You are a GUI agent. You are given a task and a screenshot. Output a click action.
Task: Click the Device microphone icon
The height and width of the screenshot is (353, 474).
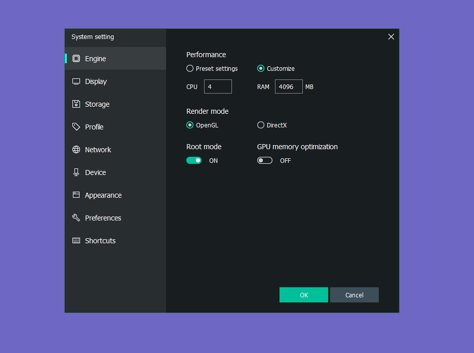pos(76,172)
